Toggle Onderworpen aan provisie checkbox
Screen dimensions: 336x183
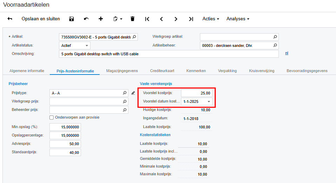click(x=52, y=117)
